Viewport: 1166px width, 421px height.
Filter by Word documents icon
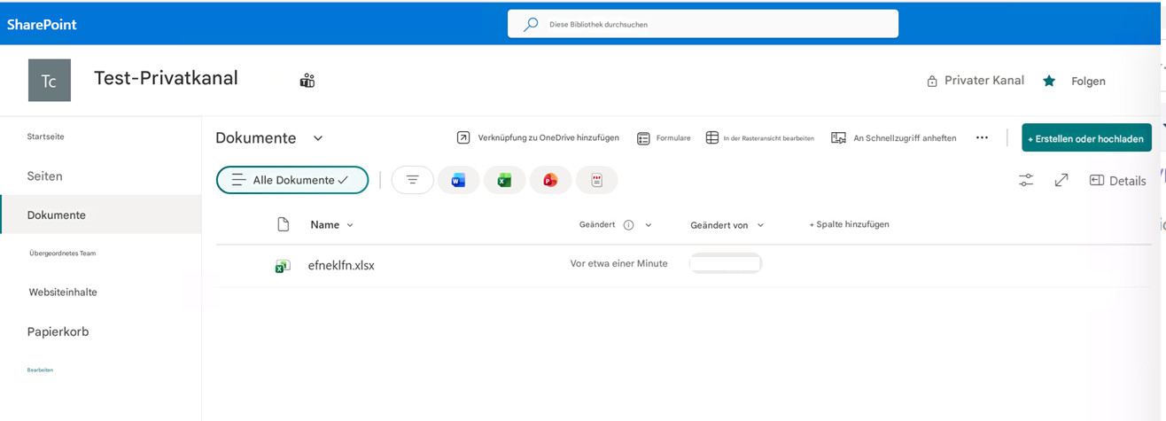(458, 181)
